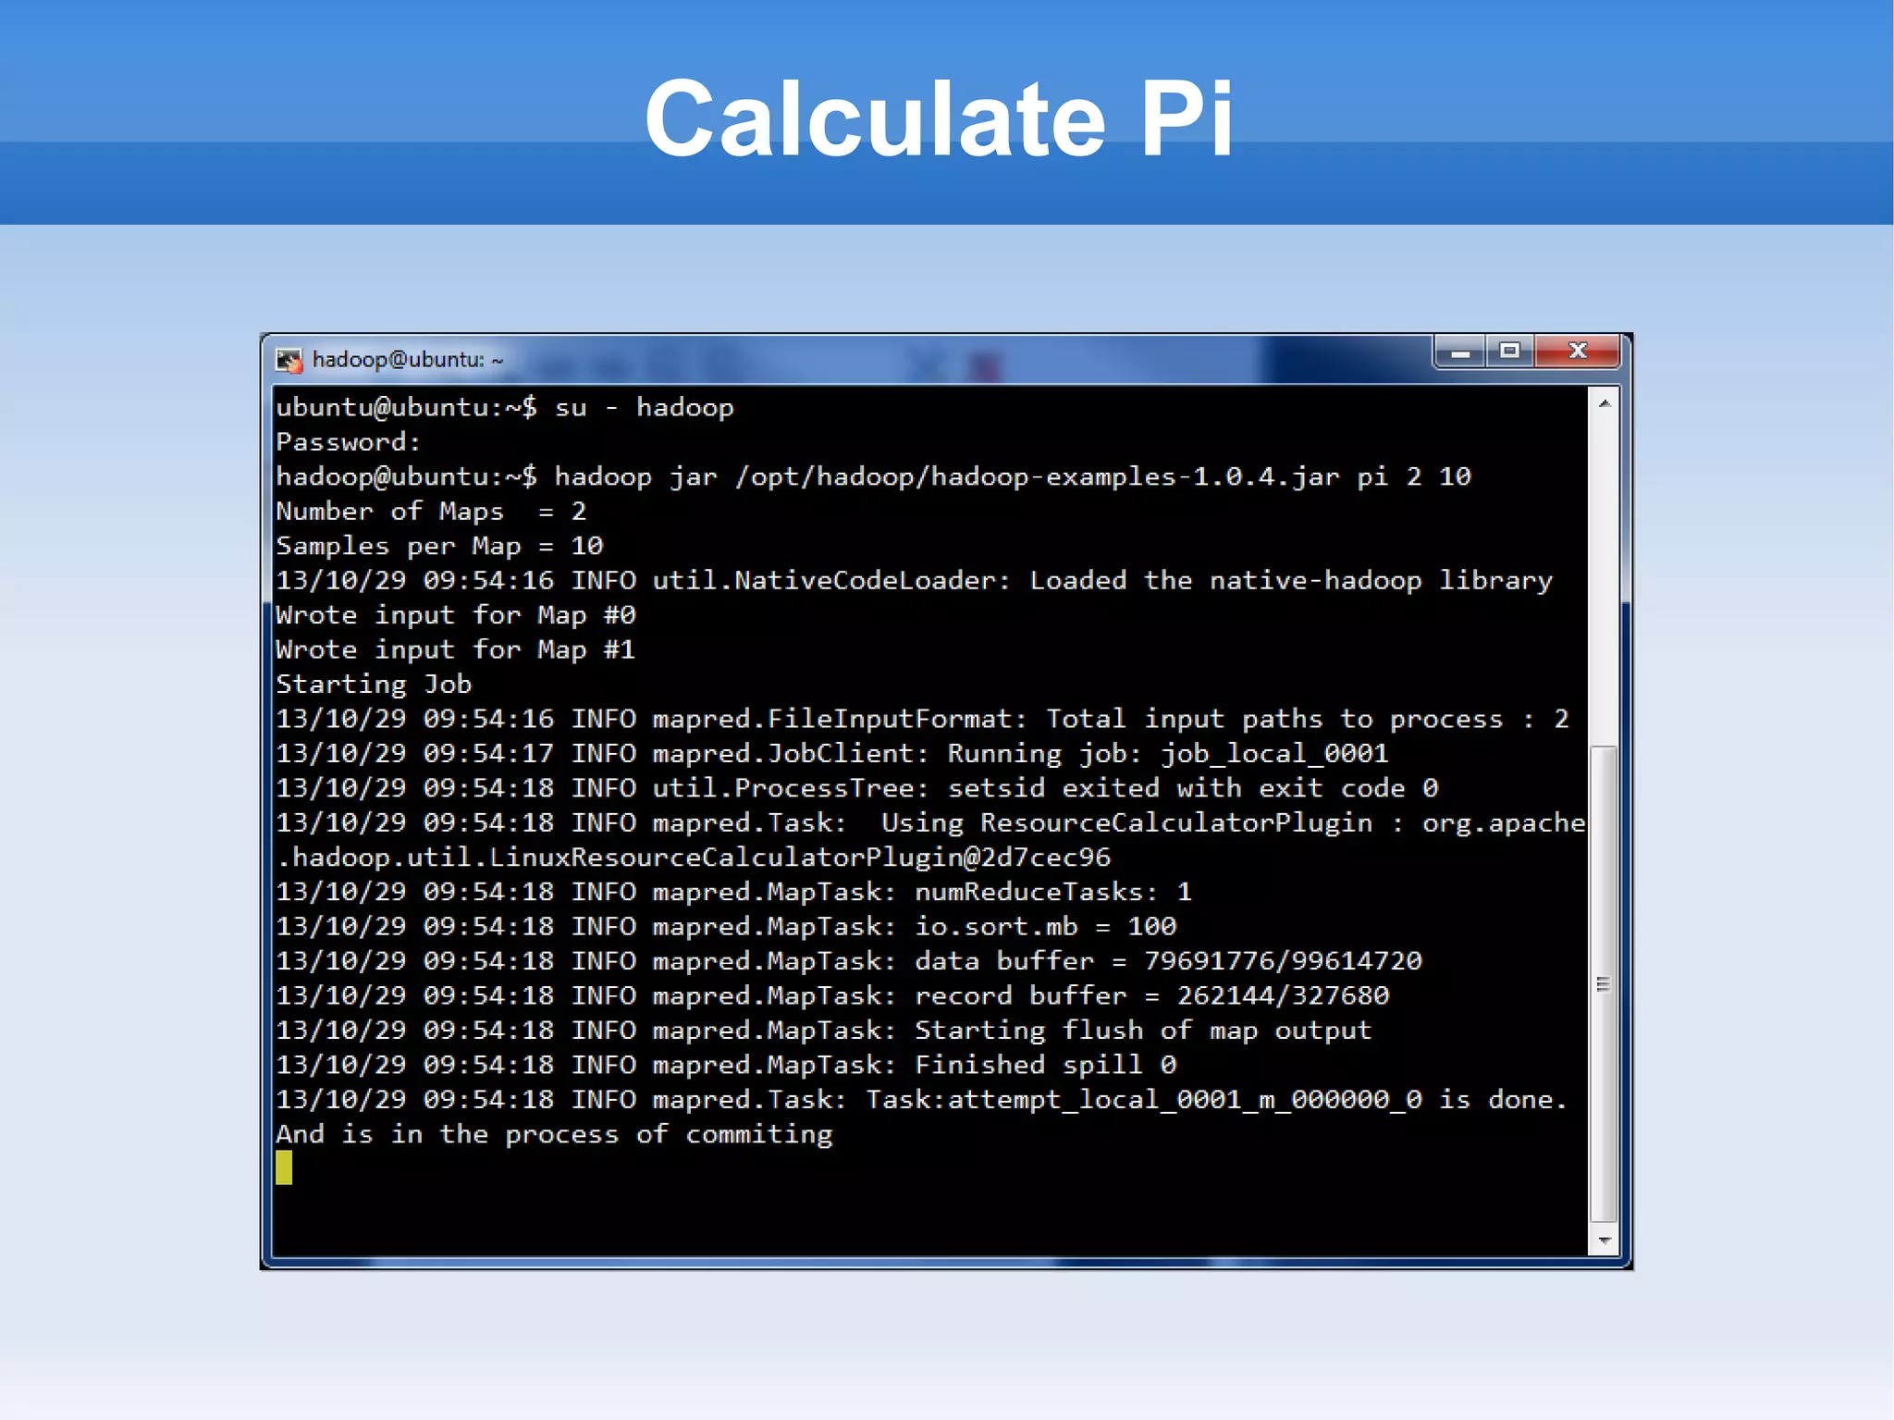Click the 'io.sort.mb = 100' log line
Screen dimensions: 1894x1420
click(726, 927)
